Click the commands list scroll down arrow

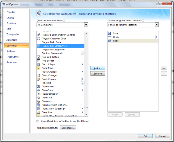point(86,115)
